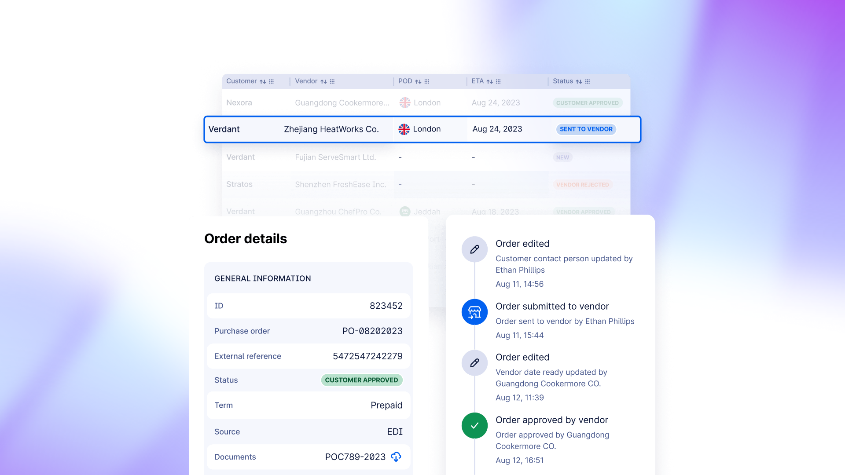Click the Customer column grid handle icon
Screen dimensions: 845x475
272,82
